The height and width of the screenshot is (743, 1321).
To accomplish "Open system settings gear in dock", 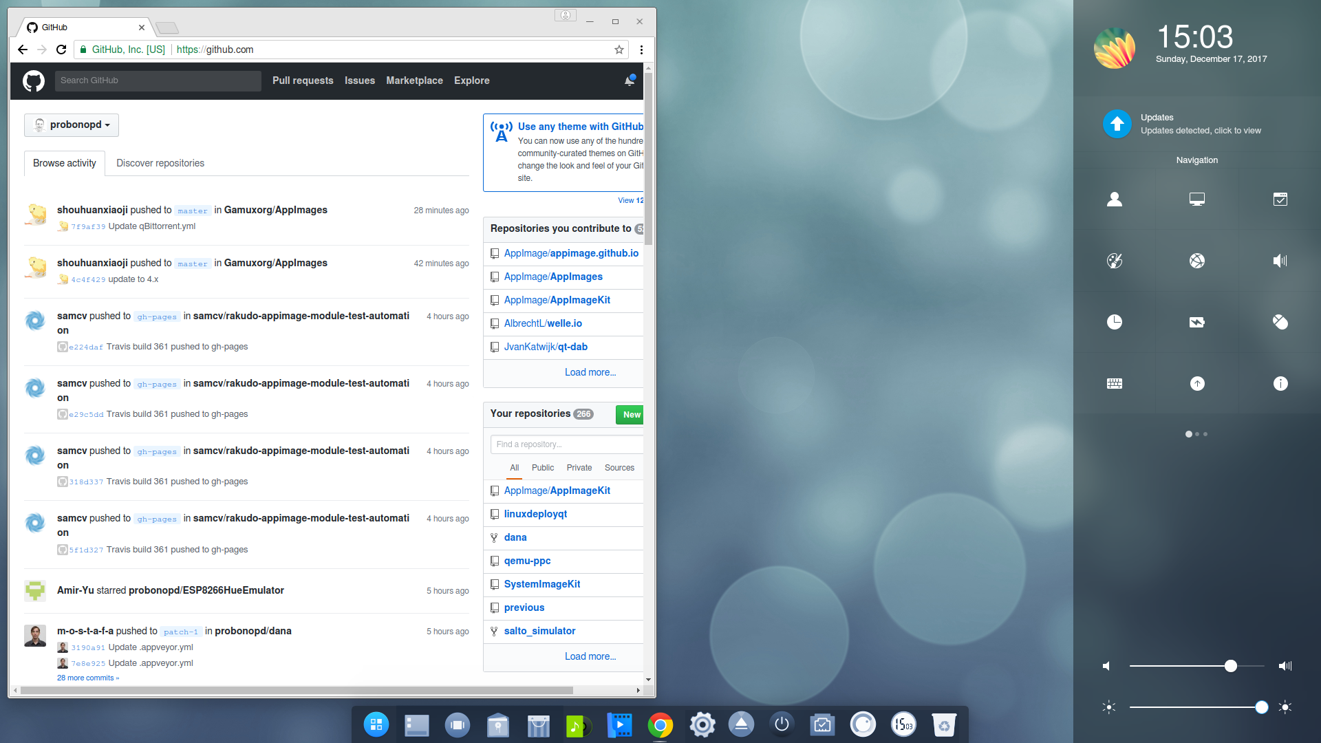I will coord(702,724).
